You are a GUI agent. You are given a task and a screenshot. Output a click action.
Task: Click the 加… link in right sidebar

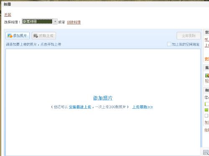[207, 122]
